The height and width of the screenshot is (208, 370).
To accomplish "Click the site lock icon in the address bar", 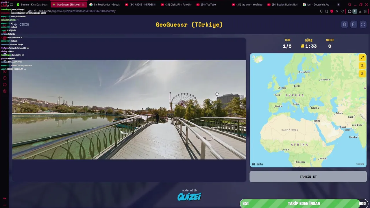I will (x=35, y=11).
